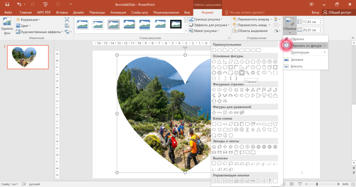This screenshot has height=187, width=356.
Task: Select slide 1 thumbnail in panel
Action: pos(28,57)
